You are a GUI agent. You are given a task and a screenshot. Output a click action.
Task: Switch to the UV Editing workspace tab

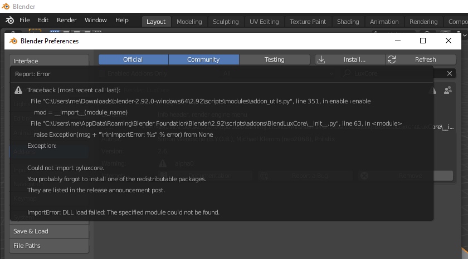tap(264, 22)
